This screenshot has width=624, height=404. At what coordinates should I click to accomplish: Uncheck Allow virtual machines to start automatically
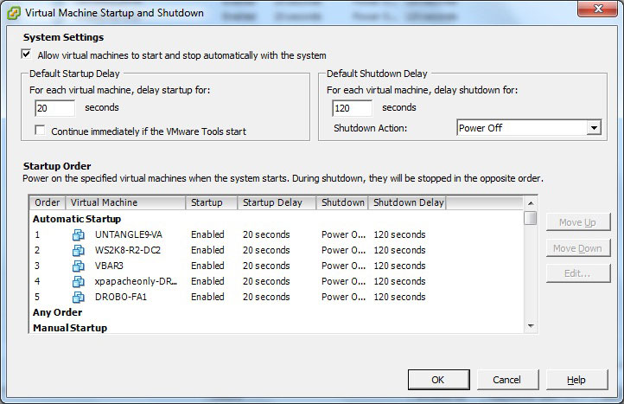coord(26,55)
